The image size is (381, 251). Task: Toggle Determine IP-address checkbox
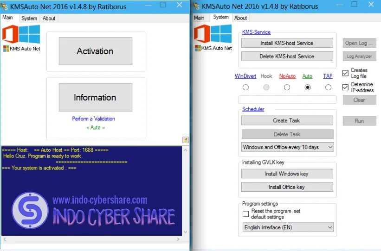[x=345, y=88]
